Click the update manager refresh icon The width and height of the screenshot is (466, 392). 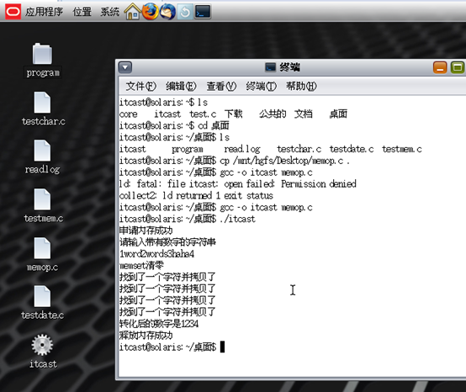point(185,12)
